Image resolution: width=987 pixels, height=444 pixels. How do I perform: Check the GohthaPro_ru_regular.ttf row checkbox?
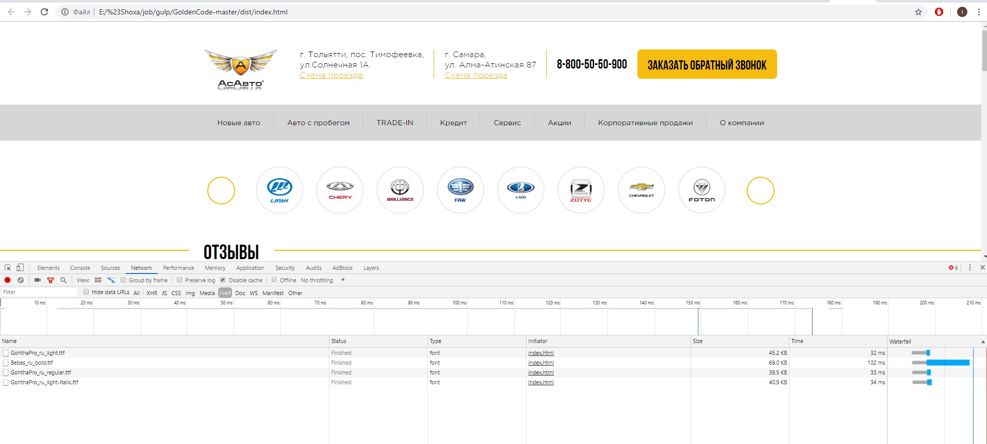(6, 373)
